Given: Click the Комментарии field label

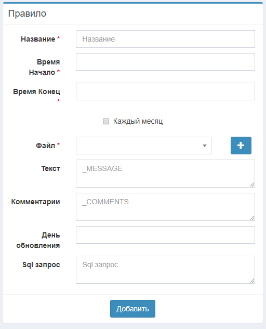Looking at the screenshot, I should click(35, 202).
